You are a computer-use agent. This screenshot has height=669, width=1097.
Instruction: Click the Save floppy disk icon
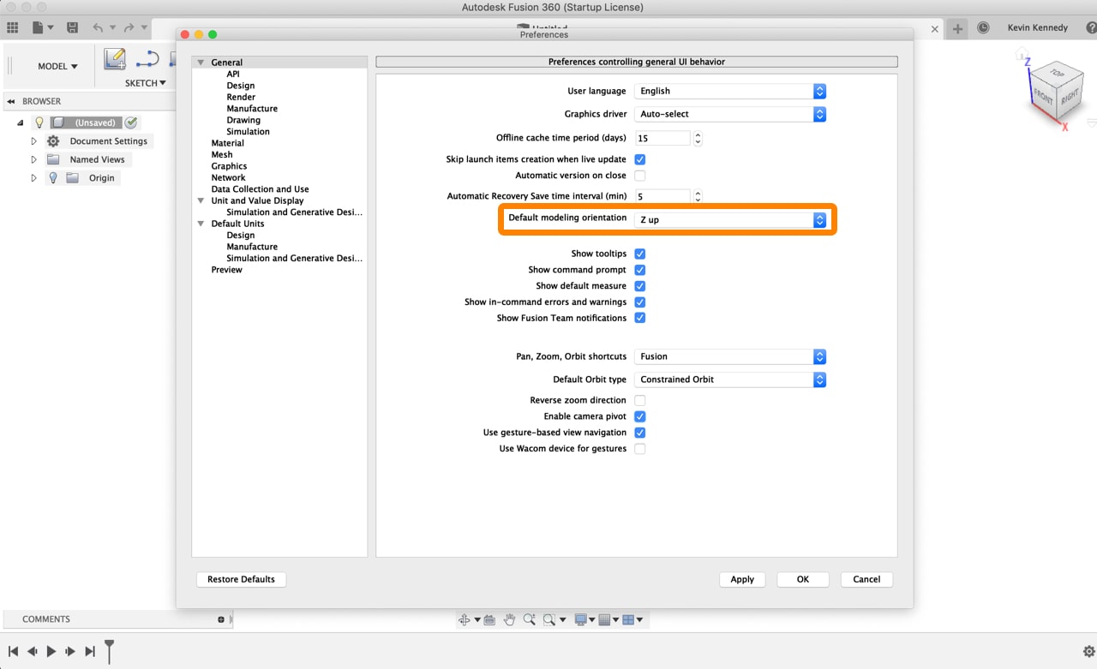click(73, 28)
